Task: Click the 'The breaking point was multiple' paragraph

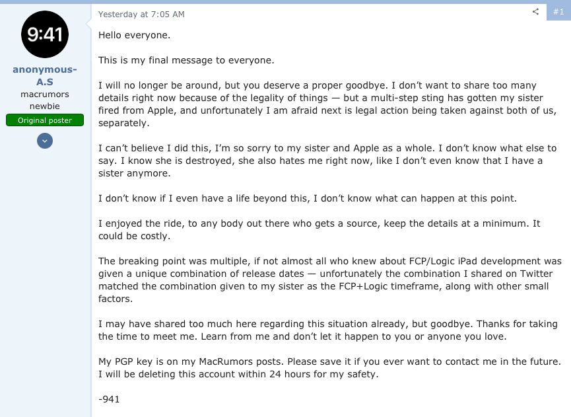Action: pos(330,280)
